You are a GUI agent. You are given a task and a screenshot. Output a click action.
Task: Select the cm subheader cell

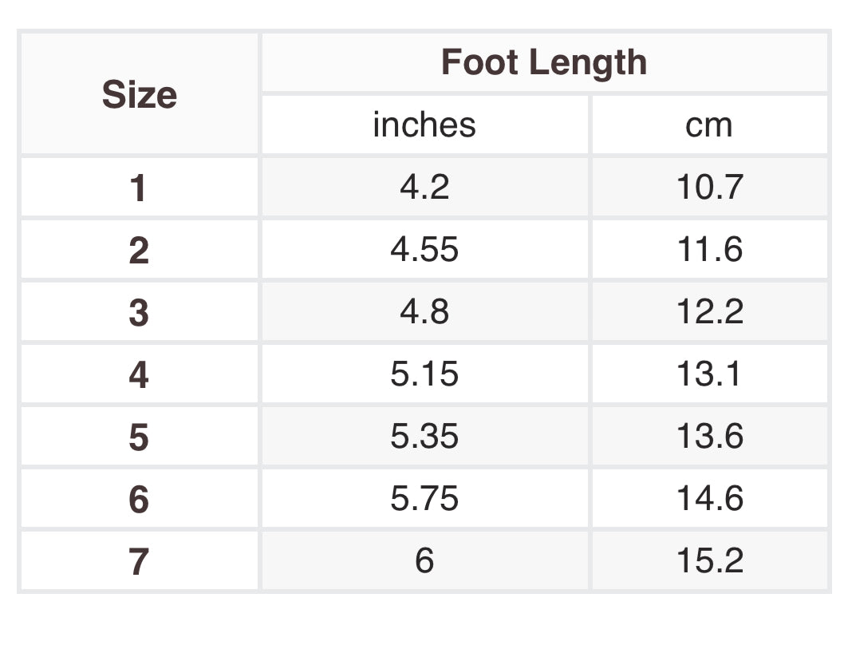point(709,125)
